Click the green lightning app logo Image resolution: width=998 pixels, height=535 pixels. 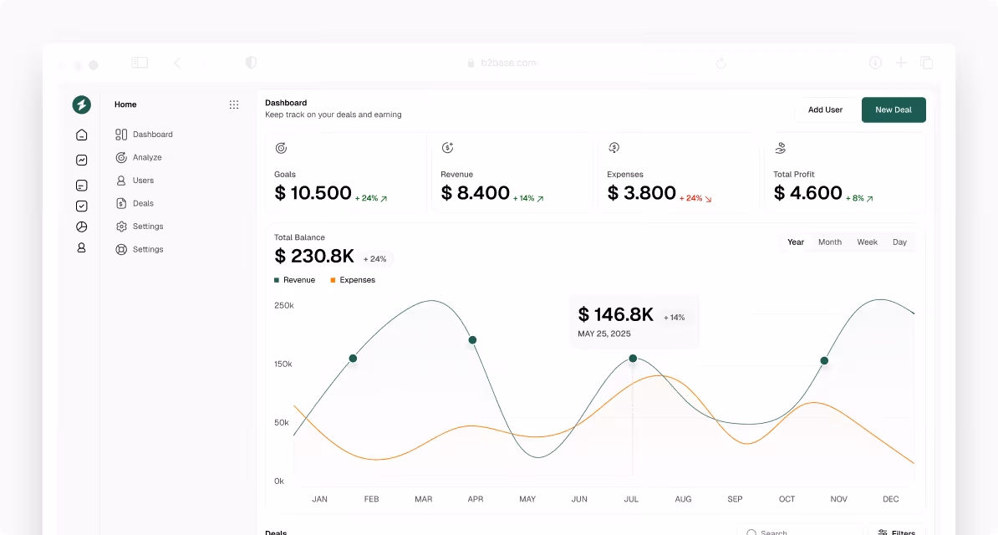(81, 104)
